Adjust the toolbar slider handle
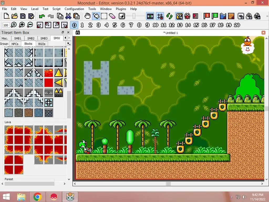269x202 pixels. point(134,16)
